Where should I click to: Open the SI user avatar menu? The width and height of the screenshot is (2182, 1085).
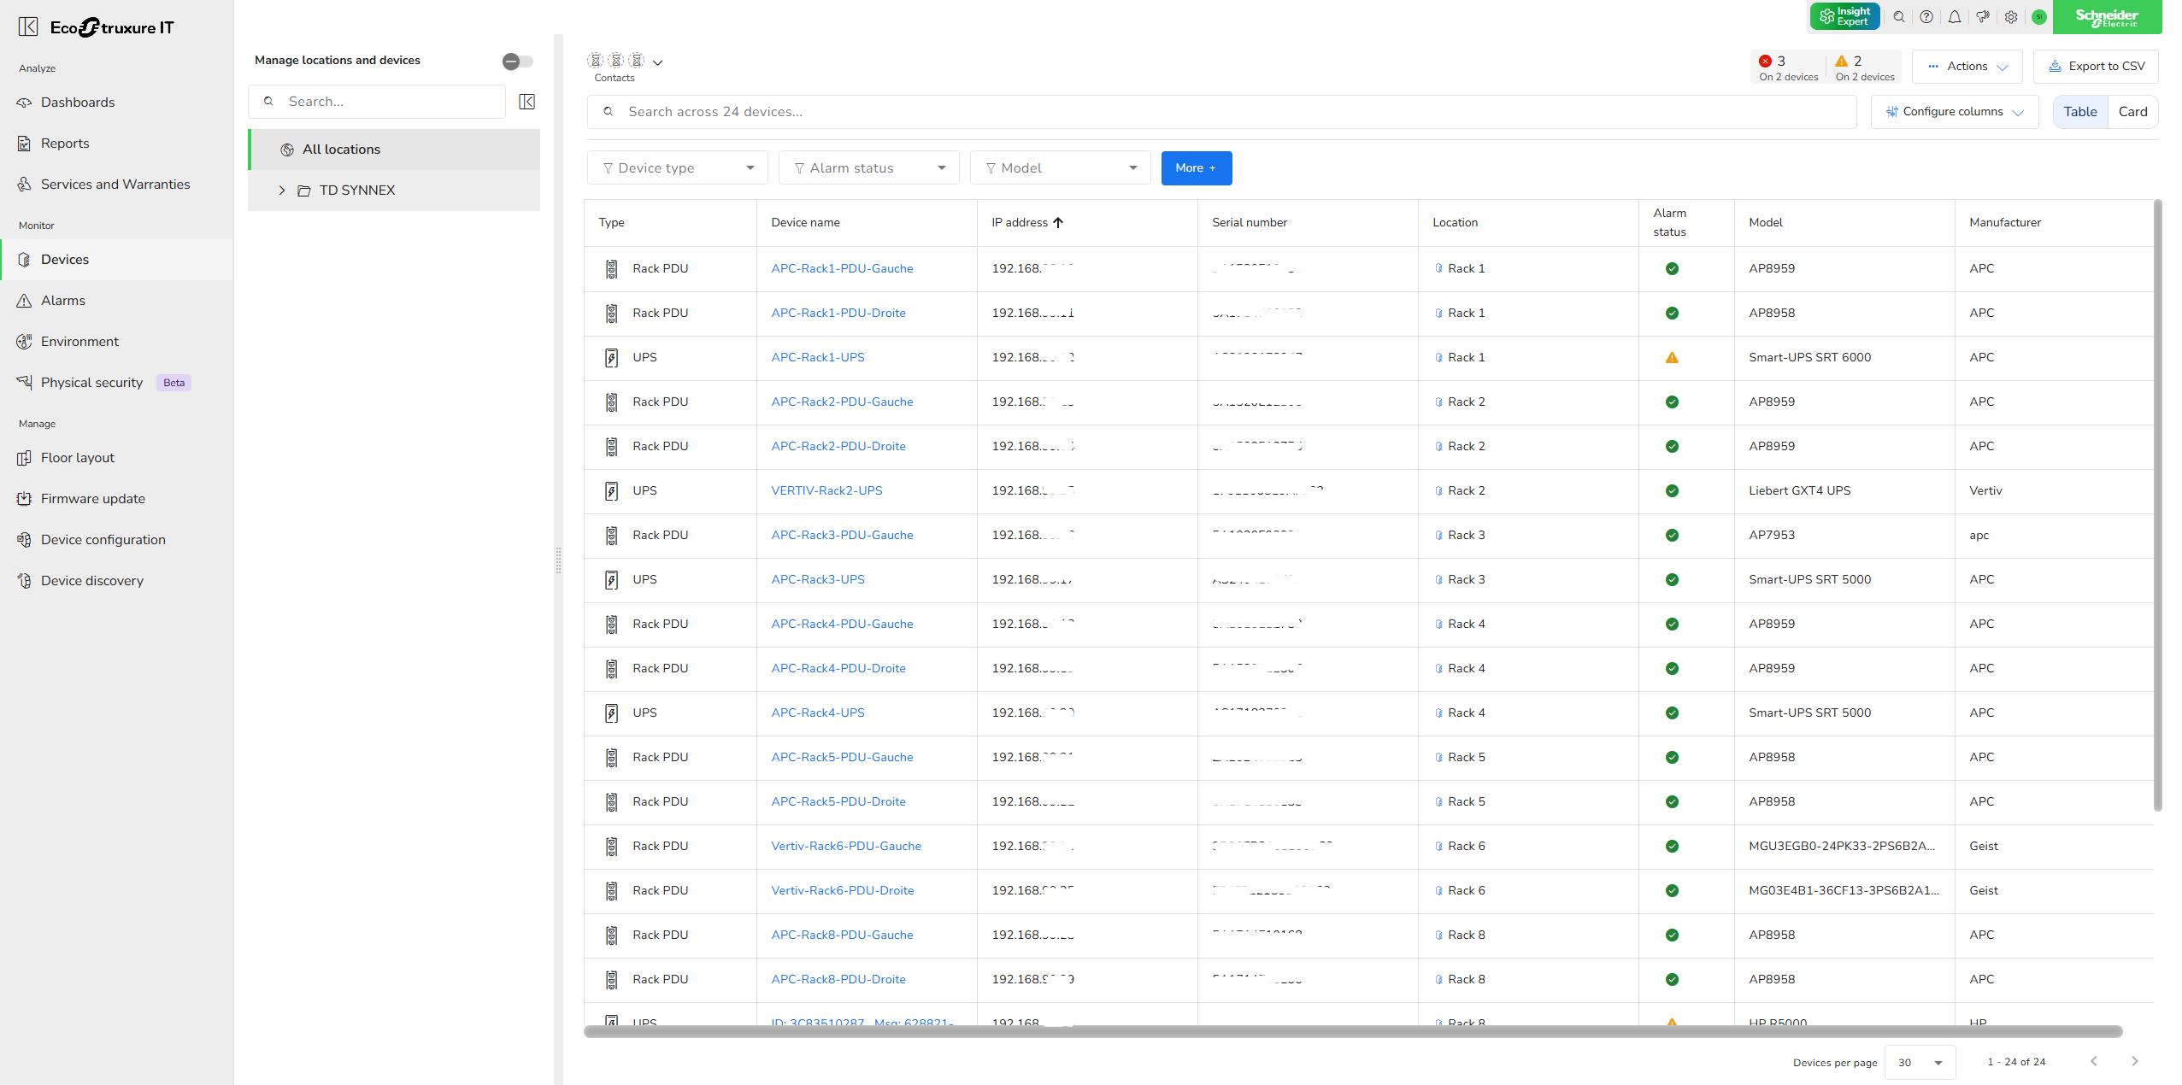(2039, 17)
